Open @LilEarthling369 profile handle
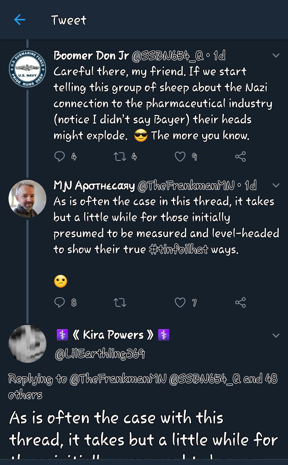Viewport: 288px width, 465px height. coord(100,353)
